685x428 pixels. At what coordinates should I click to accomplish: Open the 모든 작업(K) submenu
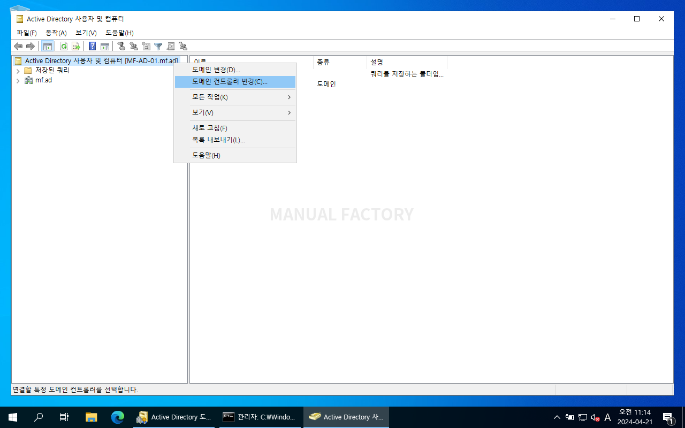[235, 97]
